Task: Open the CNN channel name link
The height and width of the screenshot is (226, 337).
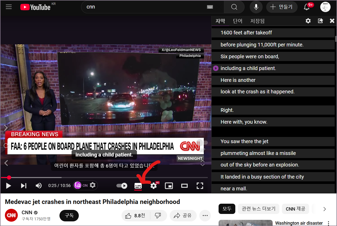Action: pos(27,212)
